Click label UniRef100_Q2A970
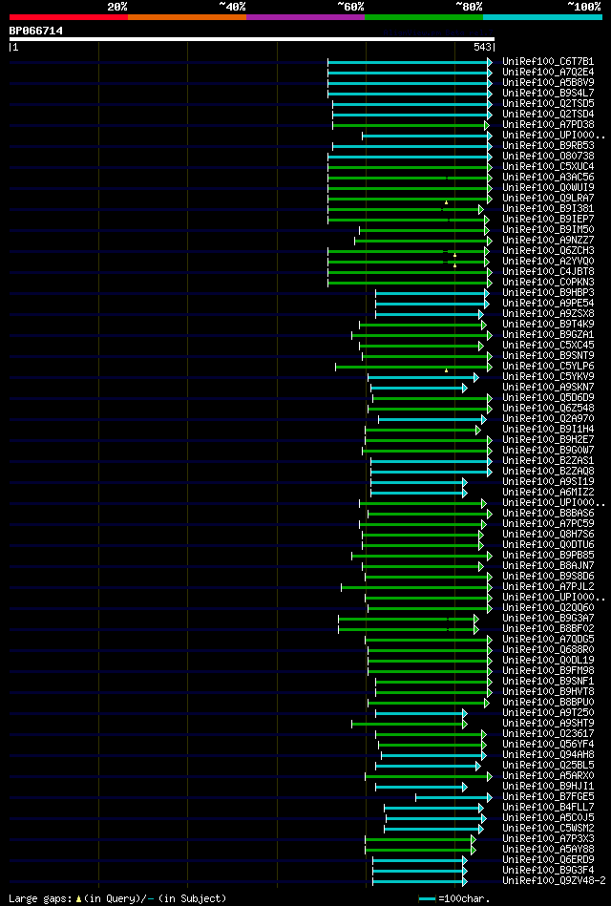 point(548,418)
